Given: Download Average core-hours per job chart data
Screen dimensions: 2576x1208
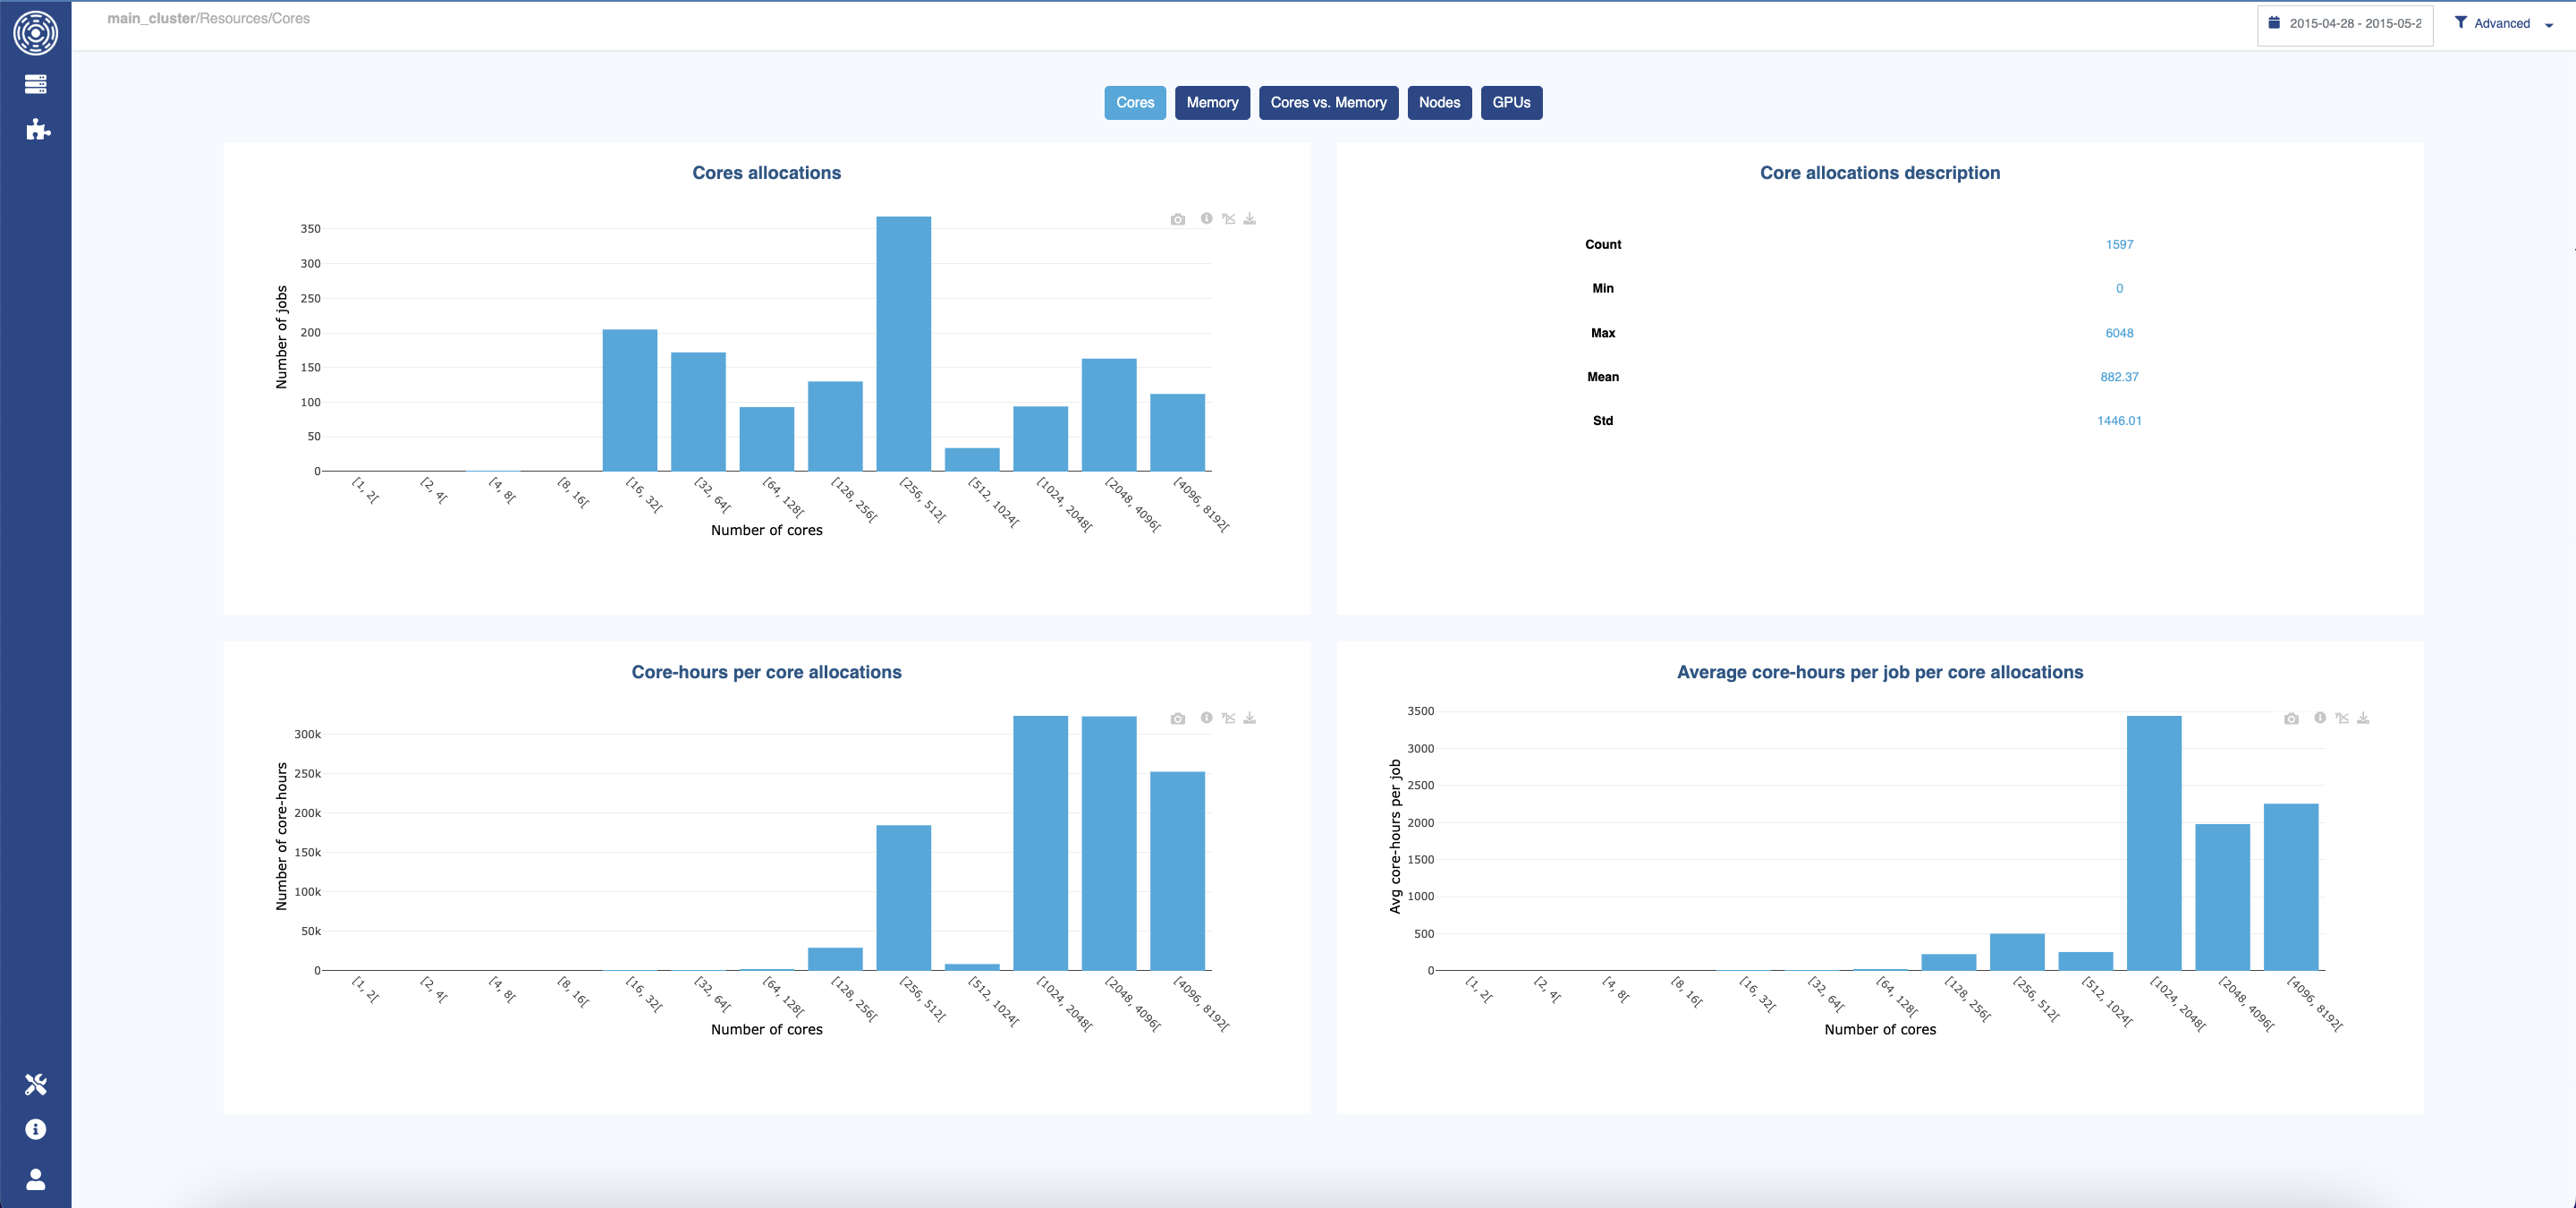Looking at the screenshot, I should pos(2363,718).
